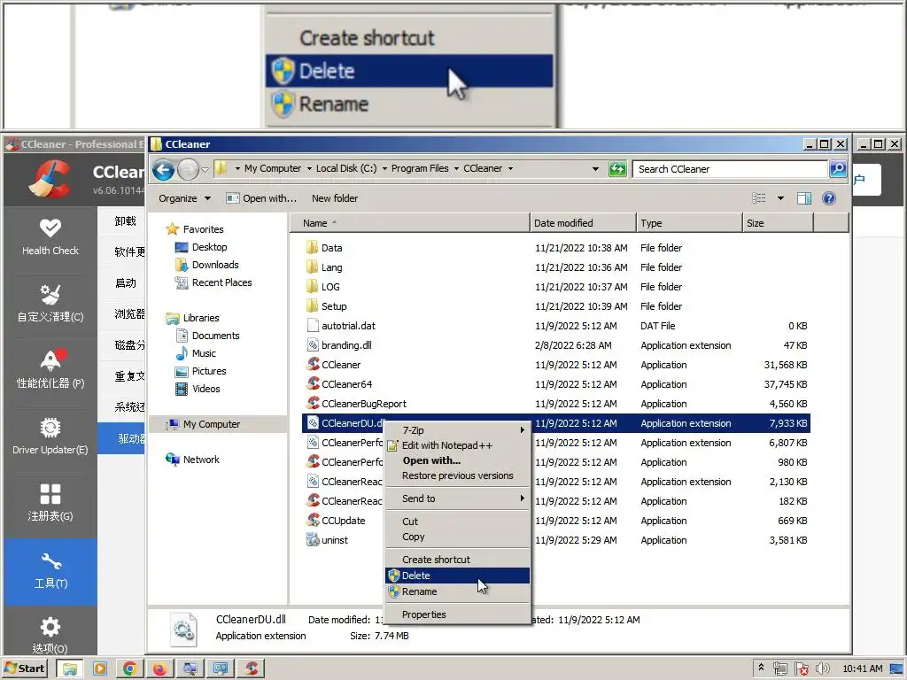This screenshot has width=907, height=680.
Task: Go back with Explorer back arrow
Action: pyautogui.click(x=163, y=169)
